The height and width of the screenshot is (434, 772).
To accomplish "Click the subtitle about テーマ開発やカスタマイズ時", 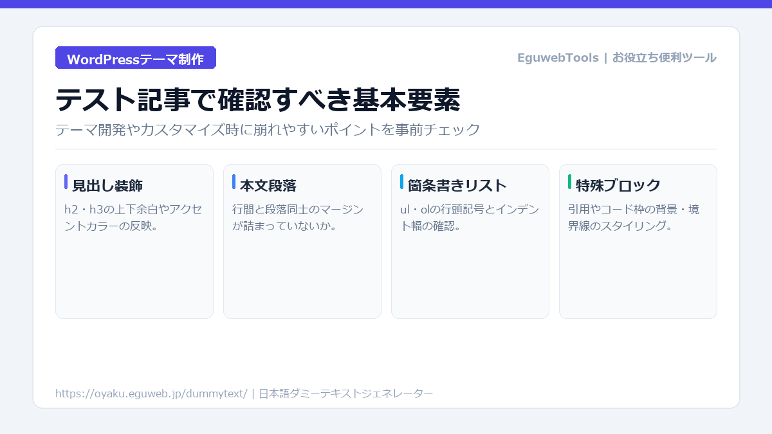I will click(268, 130).
